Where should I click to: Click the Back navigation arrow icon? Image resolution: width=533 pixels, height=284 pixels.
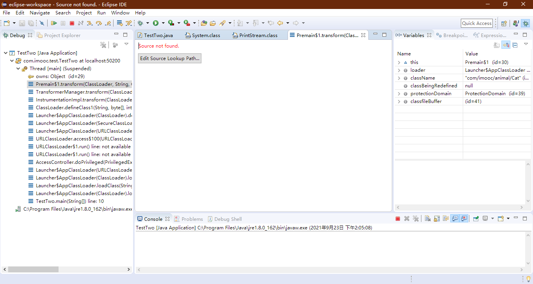tap(280, 23)
